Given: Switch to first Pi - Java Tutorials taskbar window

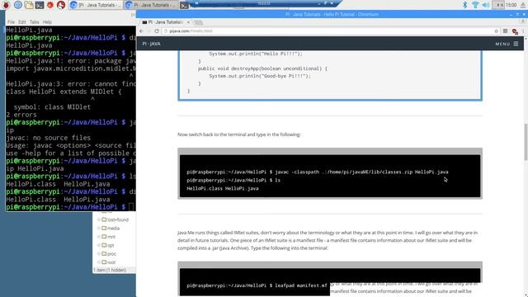Looking at the screenshot, I should (x=96, y=5).
